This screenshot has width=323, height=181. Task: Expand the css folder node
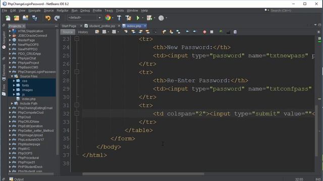click(14, 81)
